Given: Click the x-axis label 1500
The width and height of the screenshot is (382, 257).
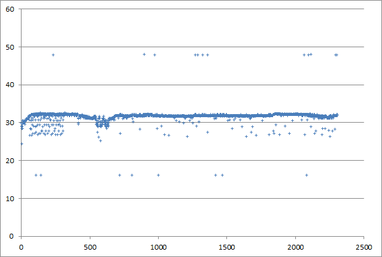Looking at the screenshot, I should coord(227,247).
